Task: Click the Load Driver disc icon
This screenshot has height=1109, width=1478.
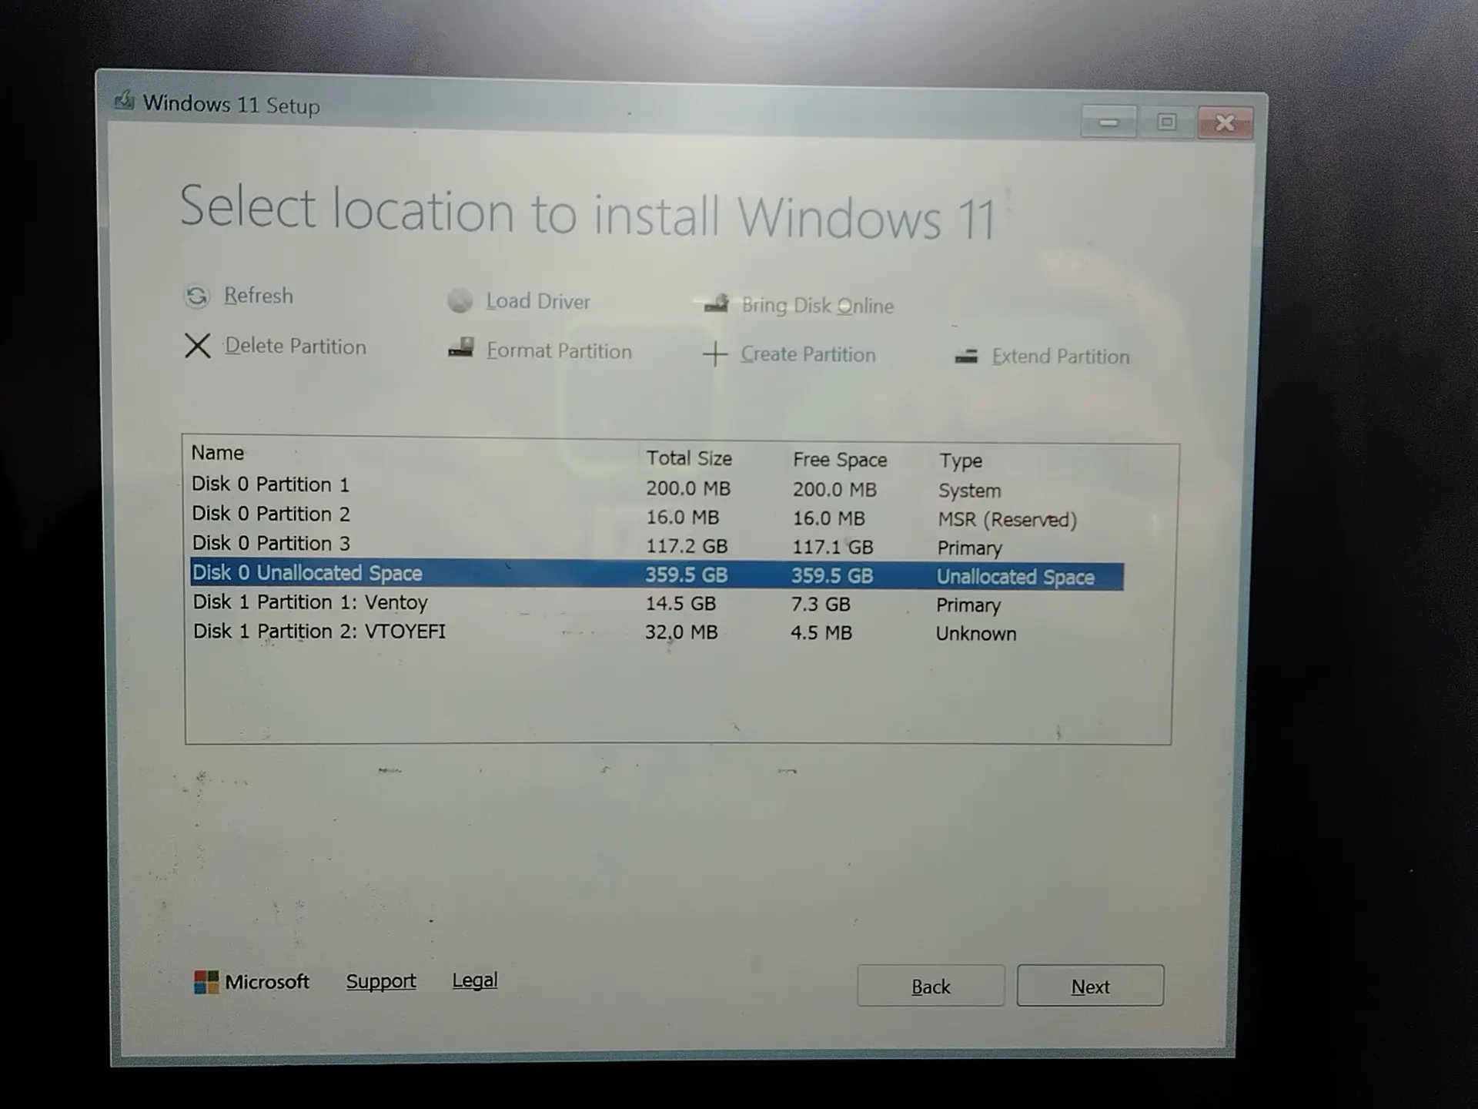Action: pyautogui.click(x=460, y=301)
